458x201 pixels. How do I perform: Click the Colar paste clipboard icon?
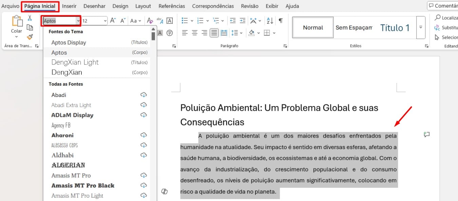pos(17,21)
